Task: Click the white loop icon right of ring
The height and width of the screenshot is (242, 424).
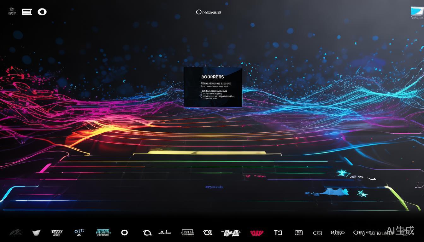Action: [147, 233]
